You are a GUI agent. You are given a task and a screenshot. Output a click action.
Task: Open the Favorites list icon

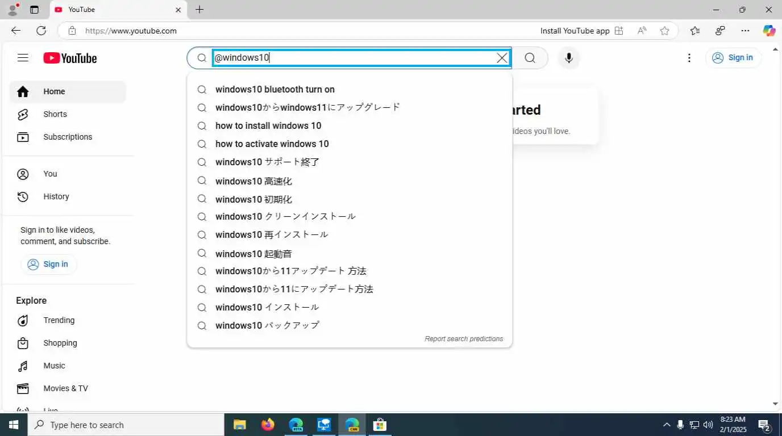click(x=694, y=31)
